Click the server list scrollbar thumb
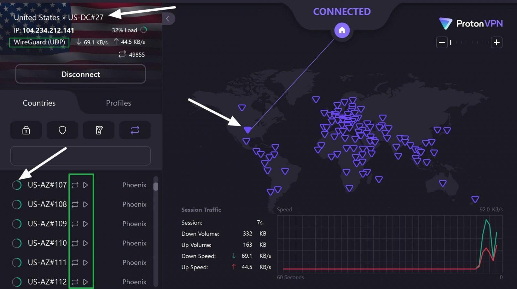This screenshot has width=517, height=289. 156,187
